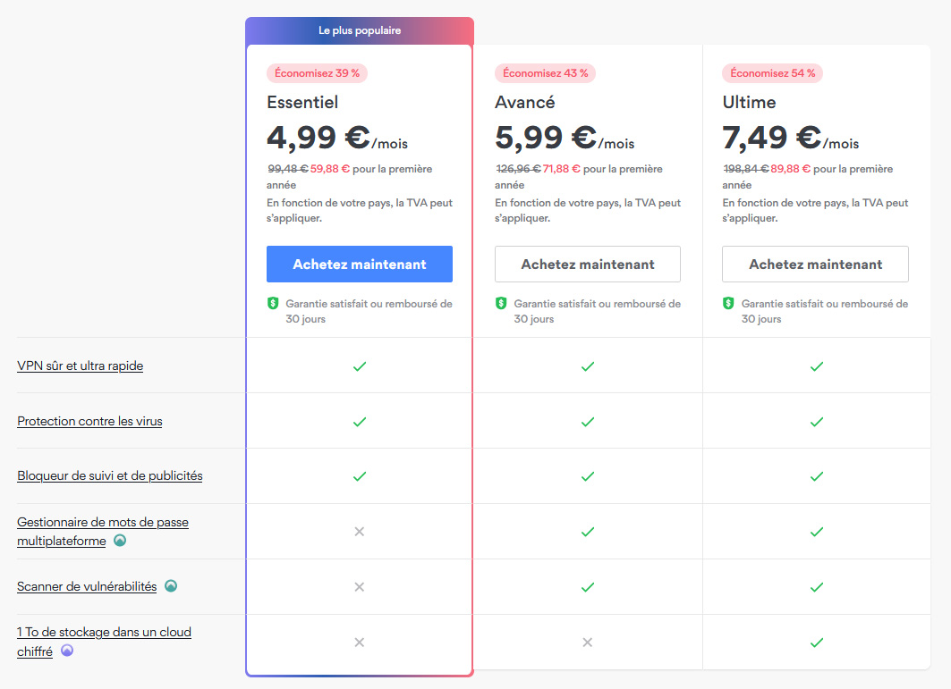Click the green guarantee shield under Ultime

coord(729,304)
